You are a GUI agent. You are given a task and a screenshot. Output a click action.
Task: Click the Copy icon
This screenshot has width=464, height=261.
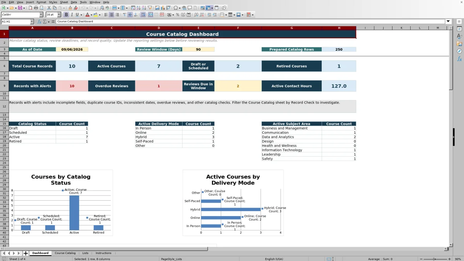pos(55,8)
